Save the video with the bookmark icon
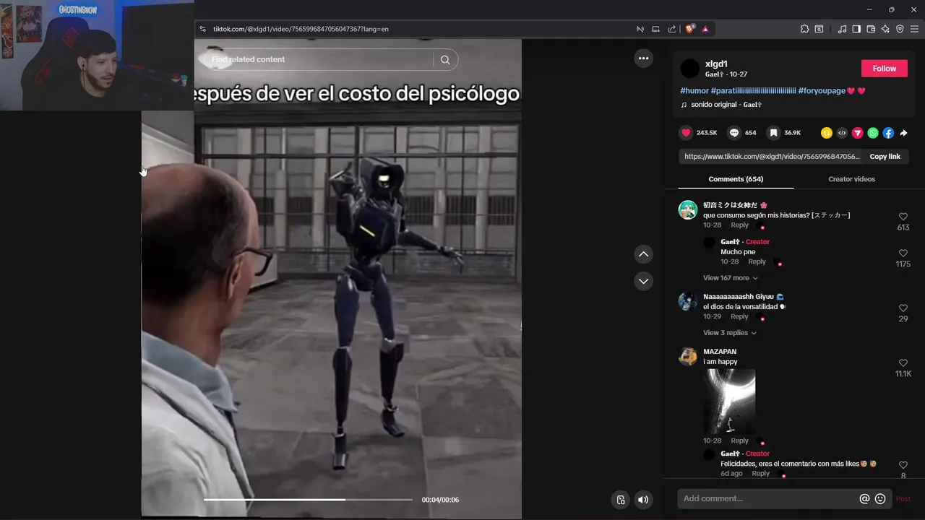The width and height of the screenshot is (925, 520). click(773, 133)
